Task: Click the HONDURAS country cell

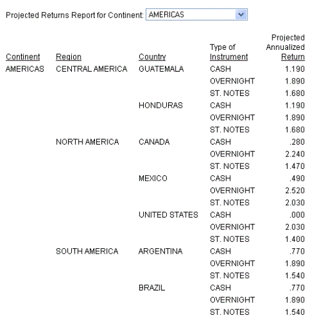Action: (161, 105)
